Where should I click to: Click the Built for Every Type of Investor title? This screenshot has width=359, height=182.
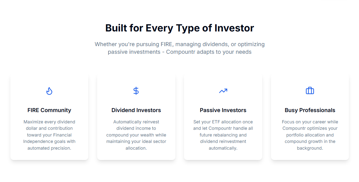pos(180,28)
